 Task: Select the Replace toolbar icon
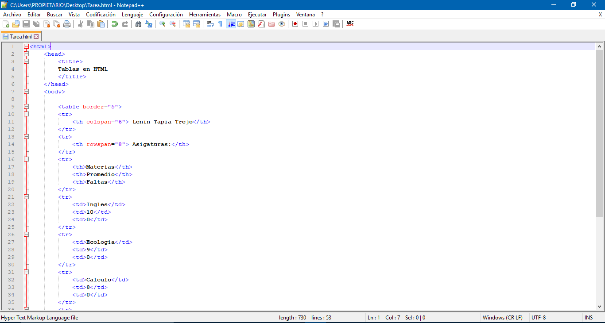(x=149, y=23)
